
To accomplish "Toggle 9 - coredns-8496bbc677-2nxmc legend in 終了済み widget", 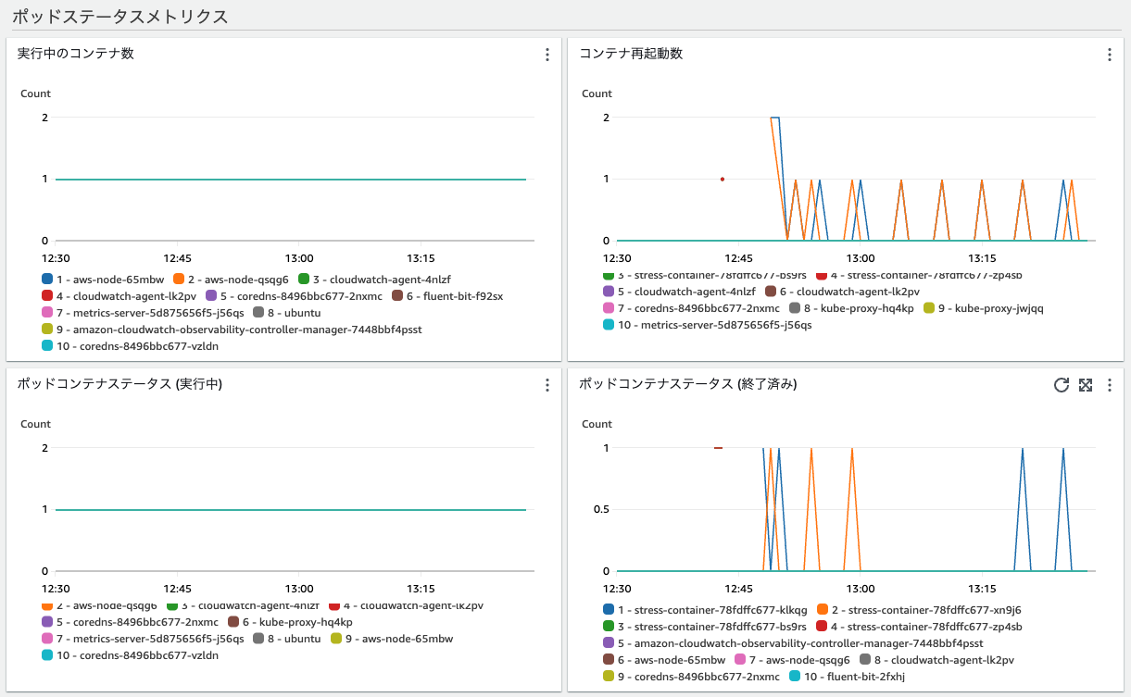I will [691, 677].
